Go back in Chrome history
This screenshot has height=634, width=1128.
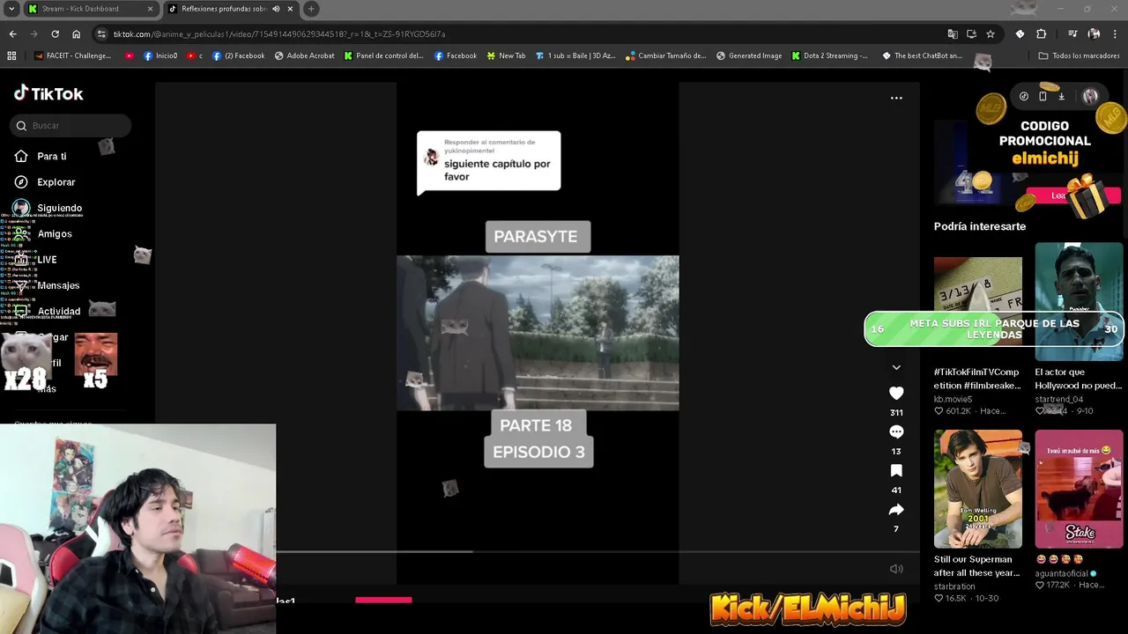pos(12,33)
